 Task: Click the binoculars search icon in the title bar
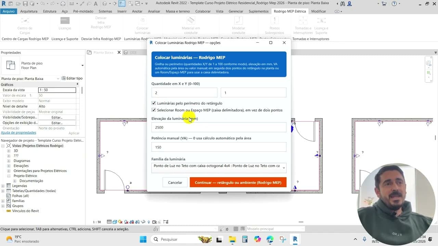343,4
